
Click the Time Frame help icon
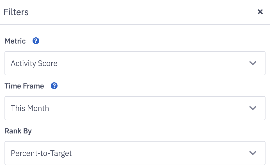[x=54, y=86]
